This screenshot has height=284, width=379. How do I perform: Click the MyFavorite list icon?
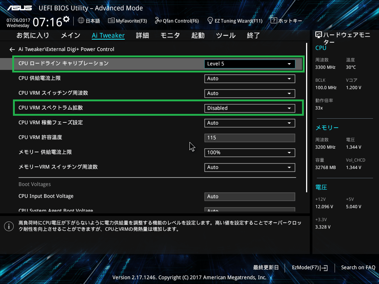[x=111, y=21]
